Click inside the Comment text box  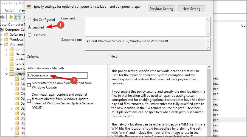(145, 27)
